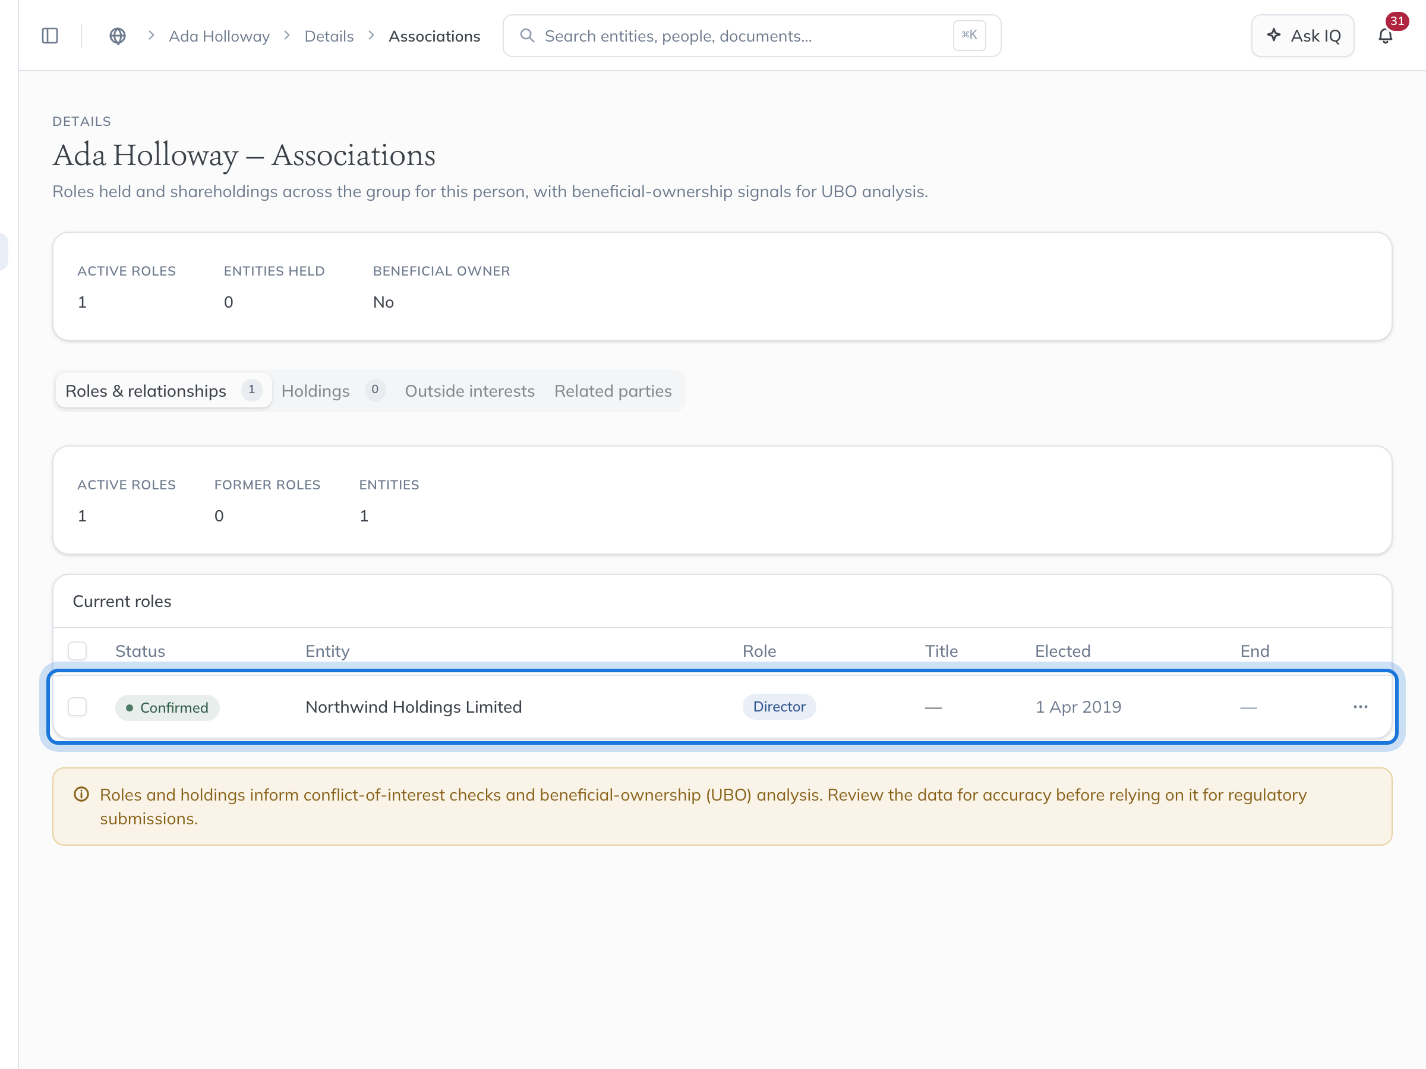
Task: Tick the select-all checkbox in table header
Action: tap(77, 651)
